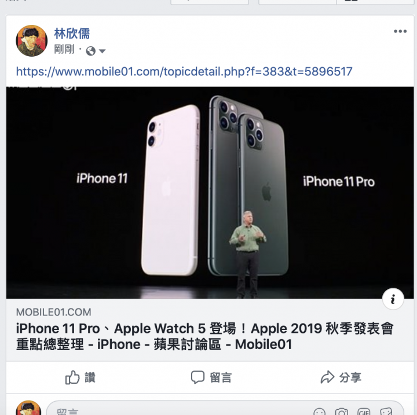The width and height of the screenshot is (417, 415).
Task: Click the 留言 comment button
Action: [x=211, y=377]
